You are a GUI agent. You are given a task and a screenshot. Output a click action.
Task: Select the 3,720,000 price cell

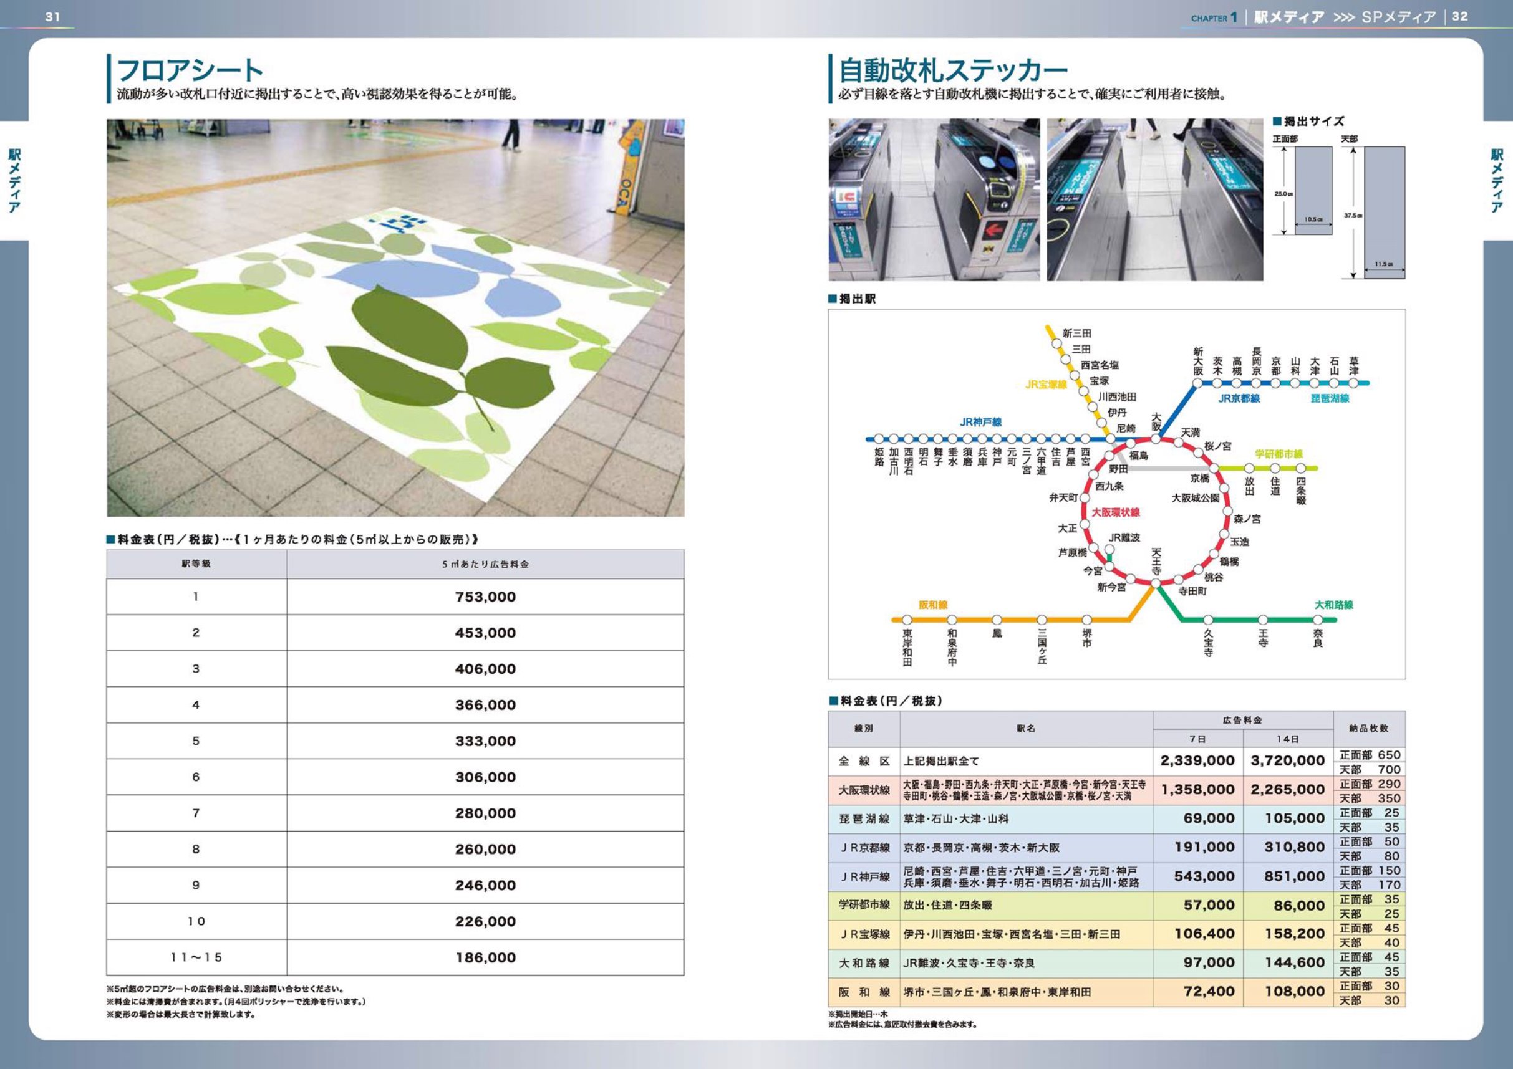point(1288,760)
